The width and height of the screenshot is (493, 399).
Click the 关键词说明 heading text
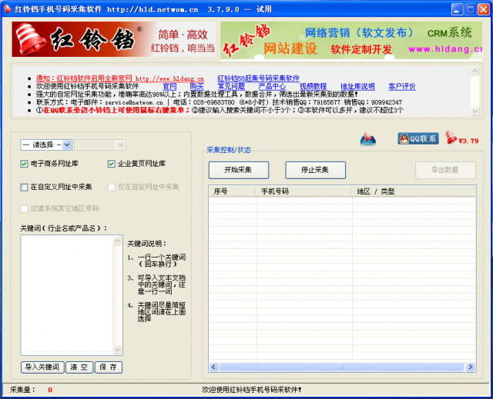(147, 244)
